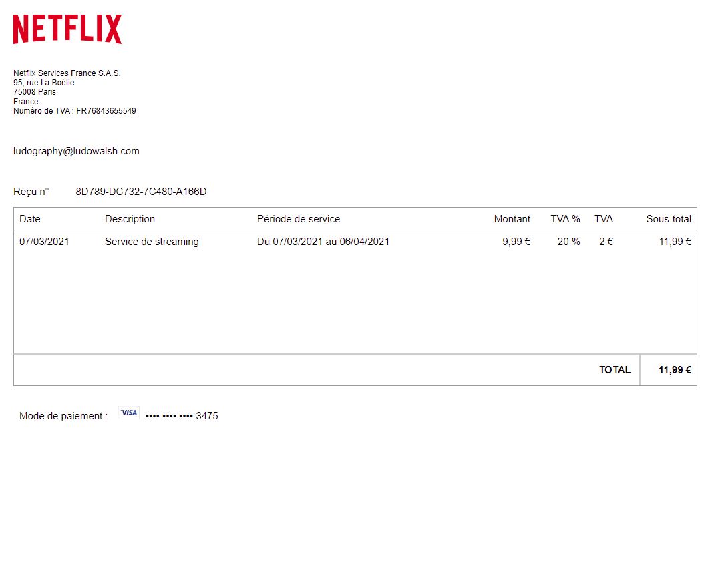
Task: Click the service period Du 07/03/2021 au 06/04/2021
Action: pyautogui.click(x=323, y=242)
